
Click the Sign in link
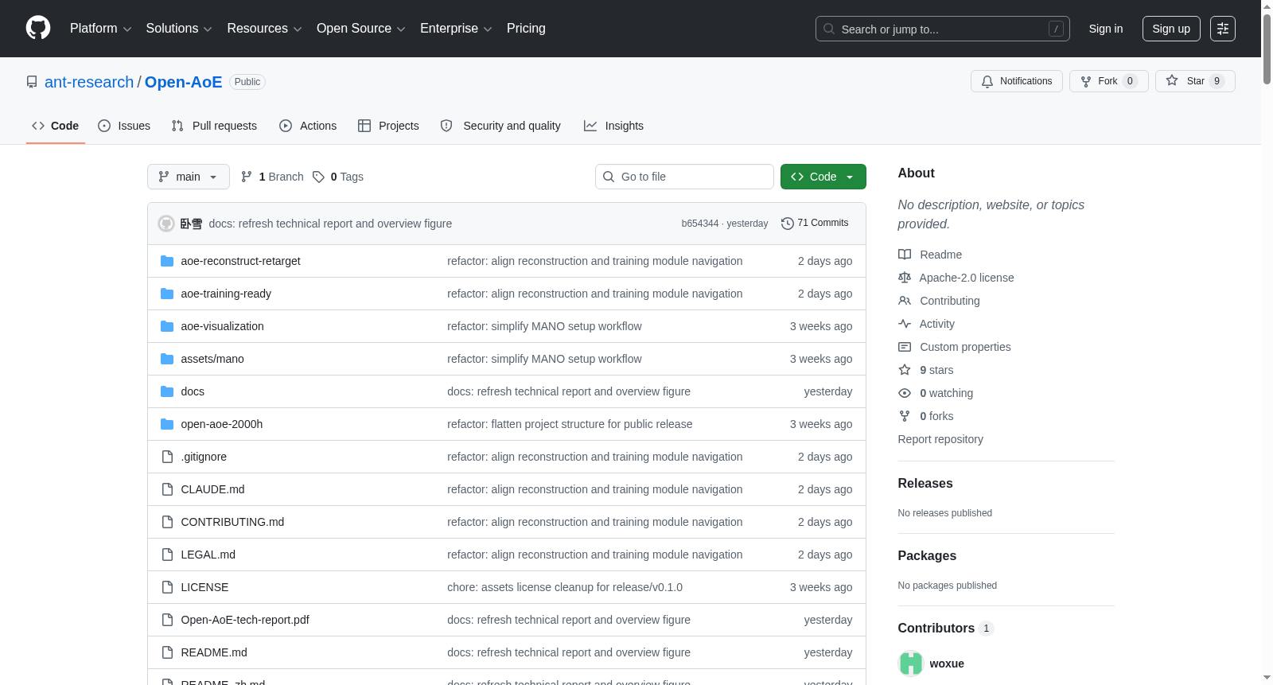coord(1106,29)
